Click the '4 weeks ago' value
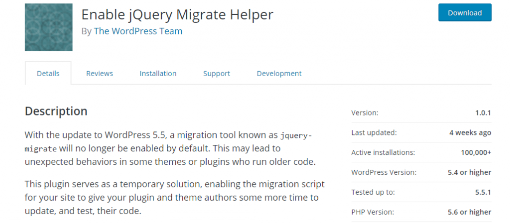This screenshot has width=510, height=223. (x=470, y=132)
